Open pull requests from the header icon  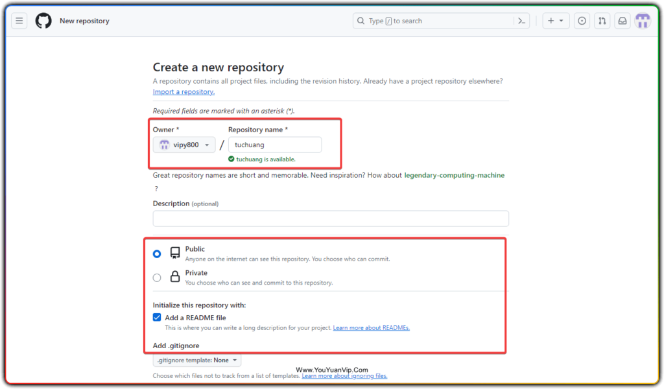[x=602, y=20]
